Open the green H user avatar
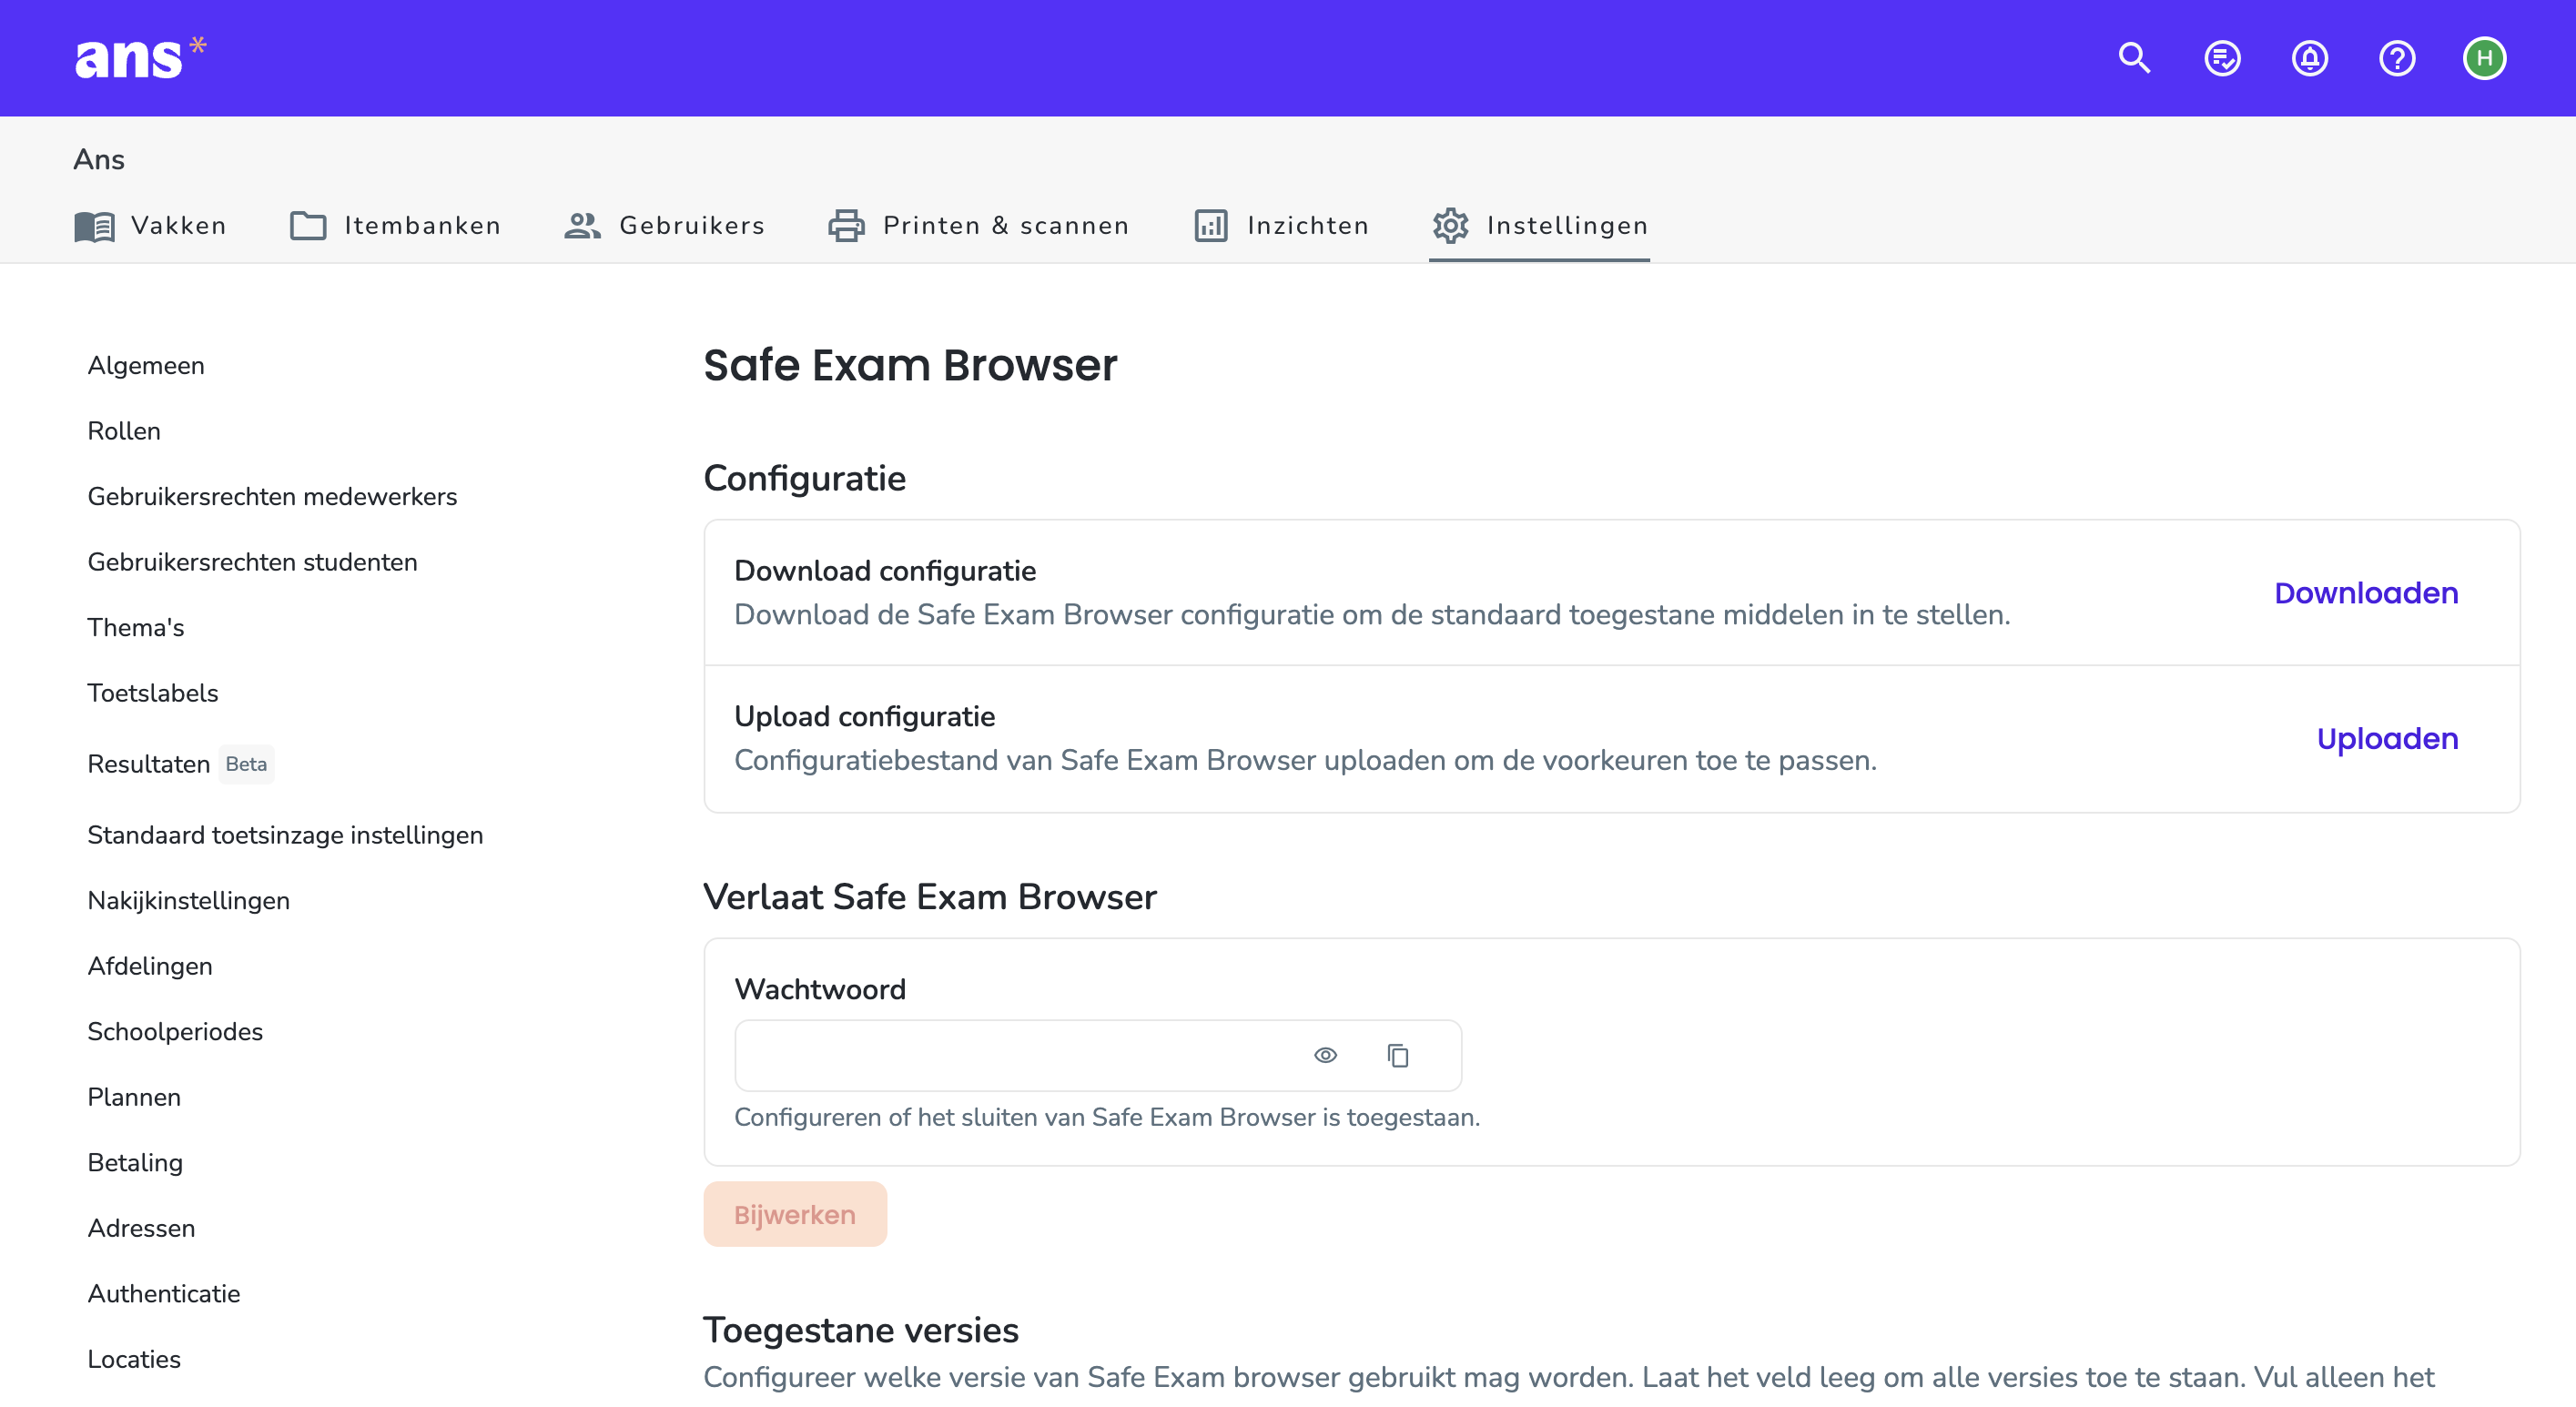This screenshot has height=1407, width=2576. coord(2484,58)
